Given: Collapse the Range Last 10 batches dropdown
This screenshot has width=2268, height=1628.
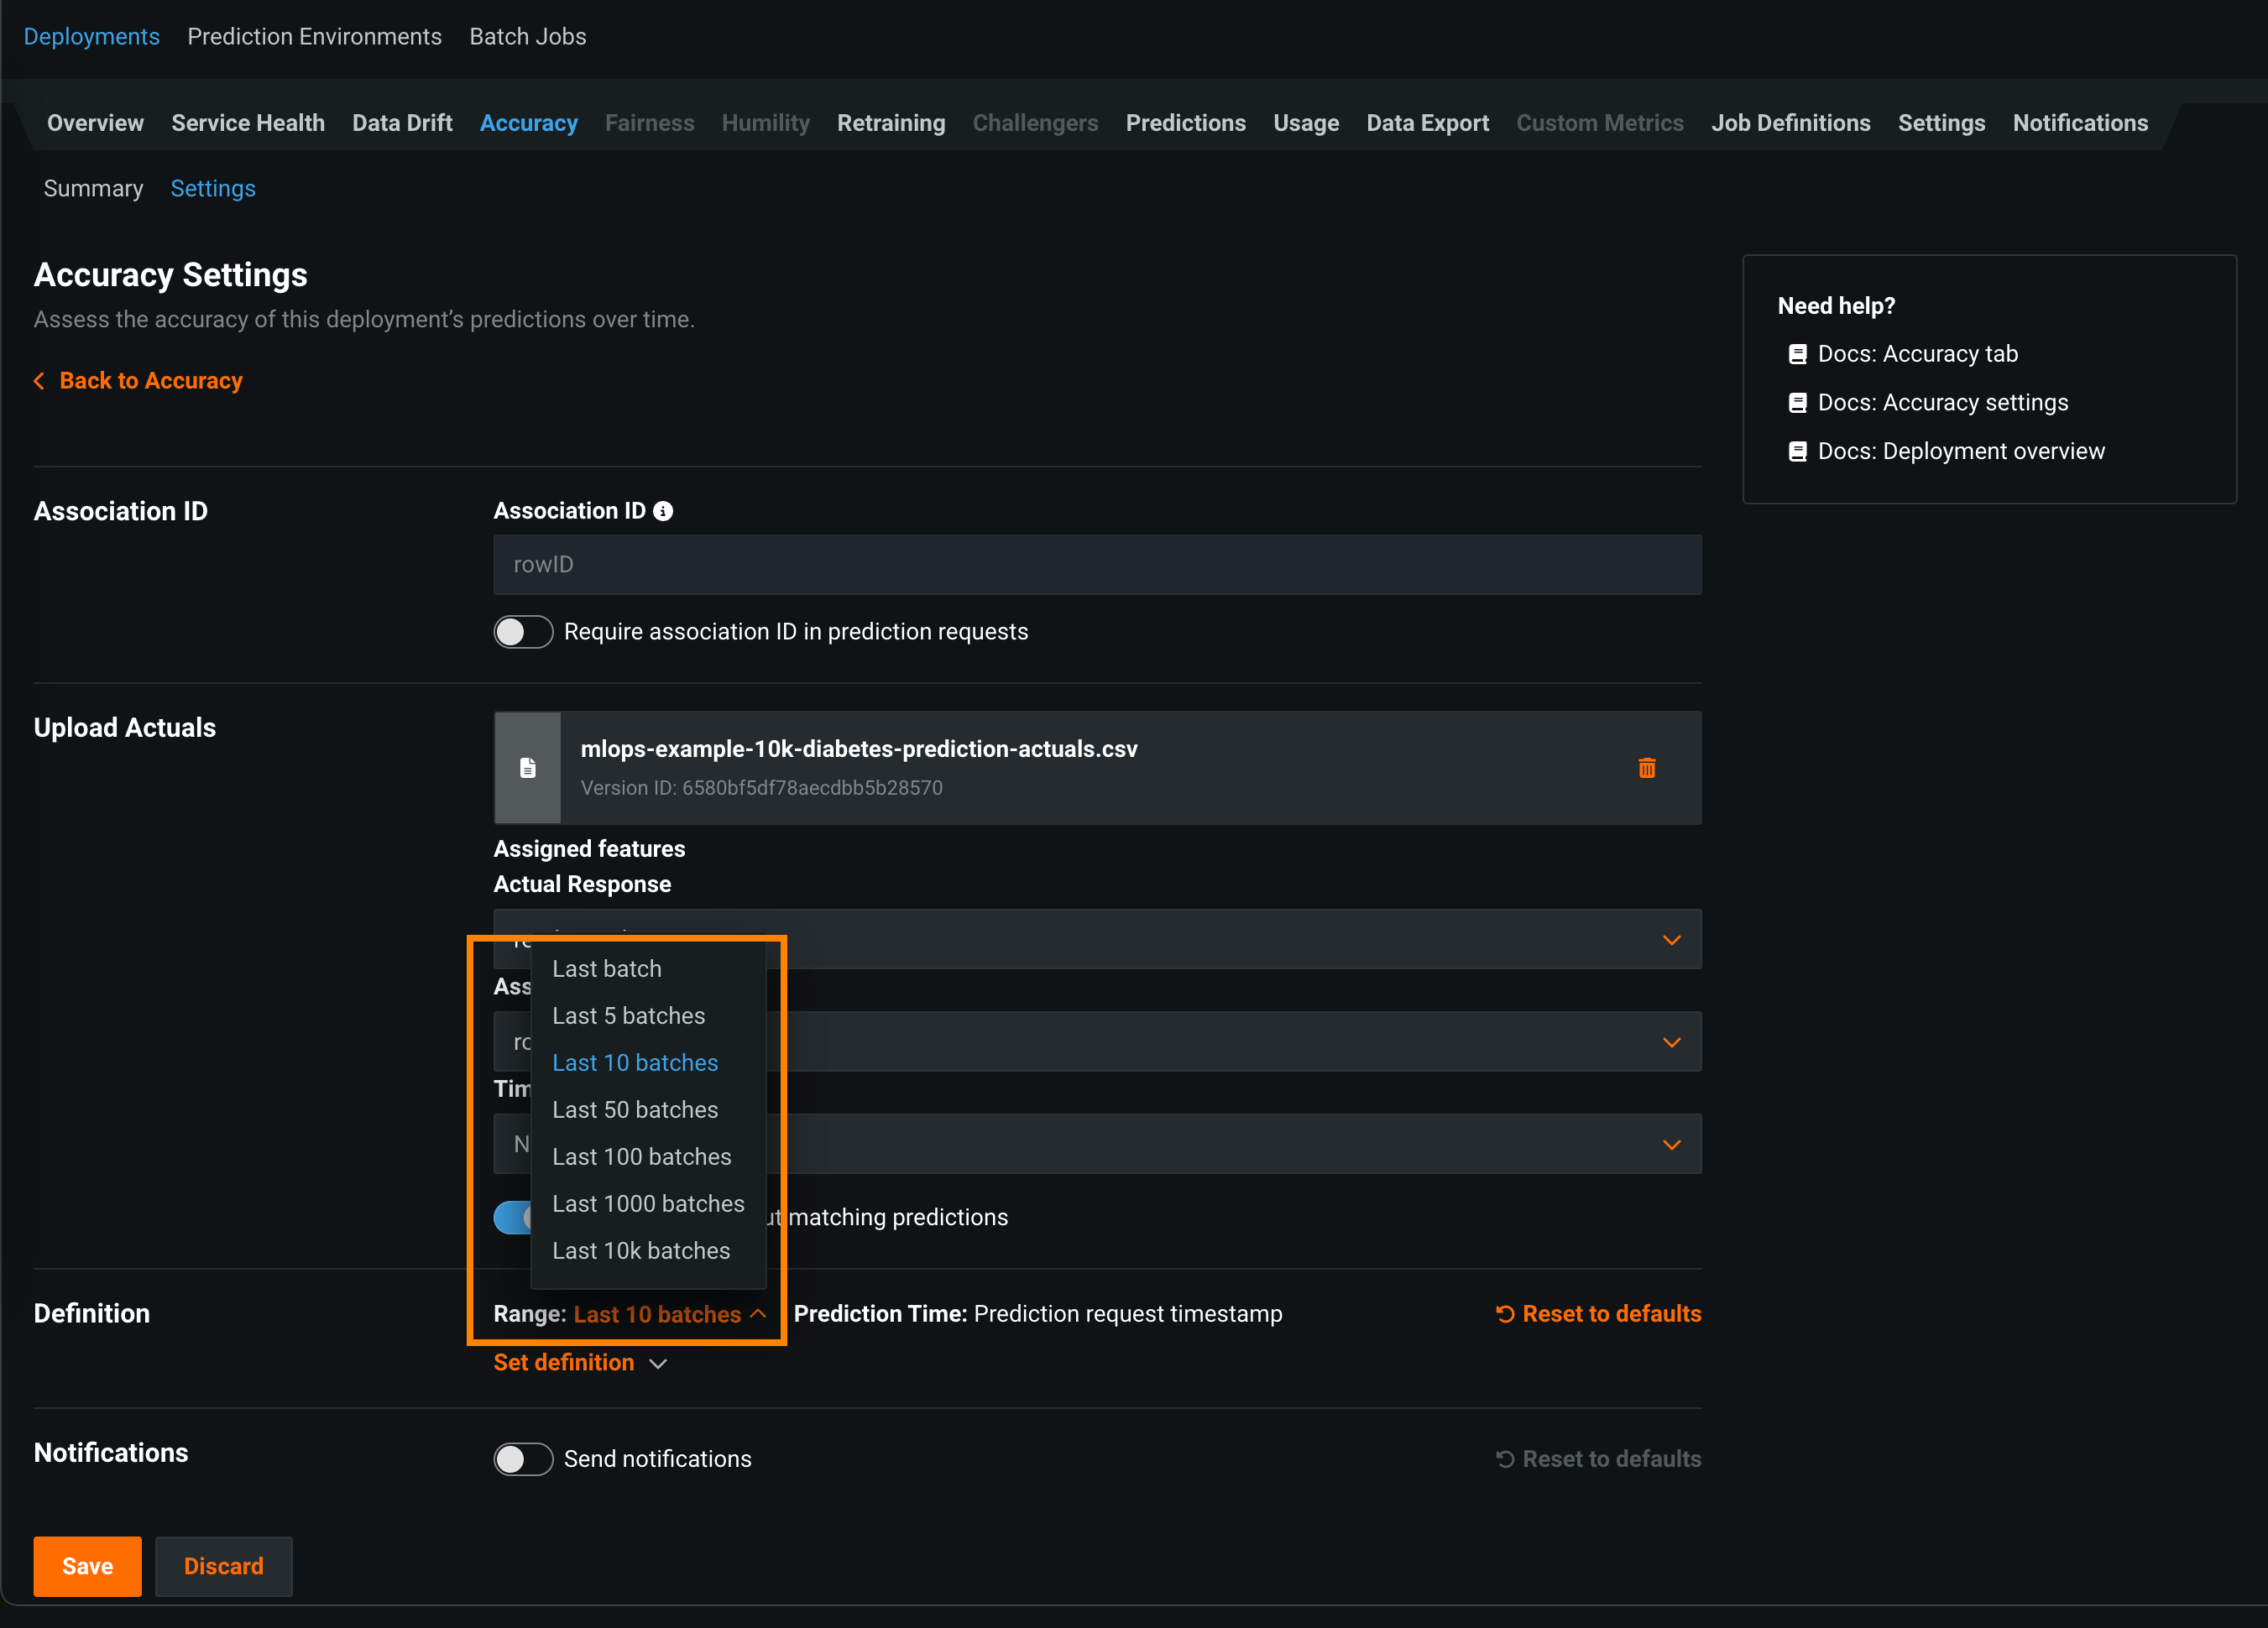Looking at the screenshot, I should pos(757,1314).
